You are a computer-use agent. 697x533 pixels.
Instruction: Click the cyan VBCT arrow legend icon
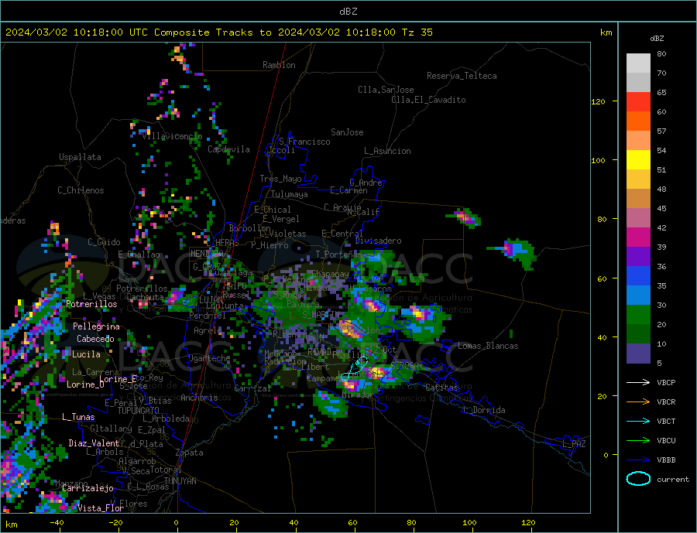point(638,421)
